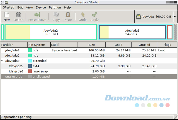
Task: Click the '8.89 GiB' used cell
Action: (124, 56)
